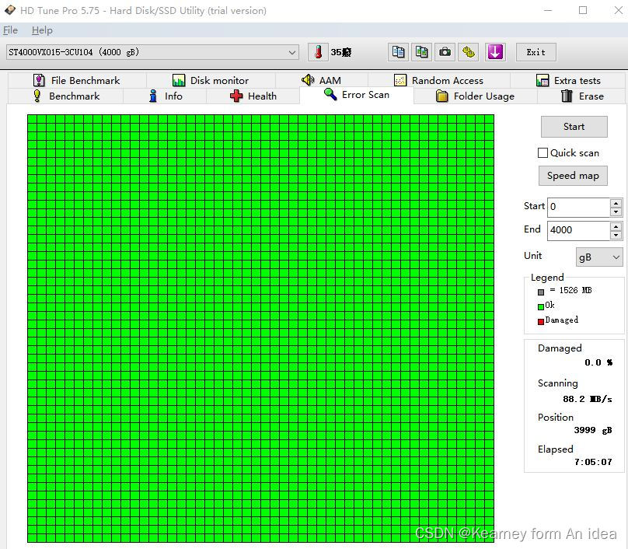628x549 pixels.
Task: Switch to the Random Access tab
Action: click(439, 81)
